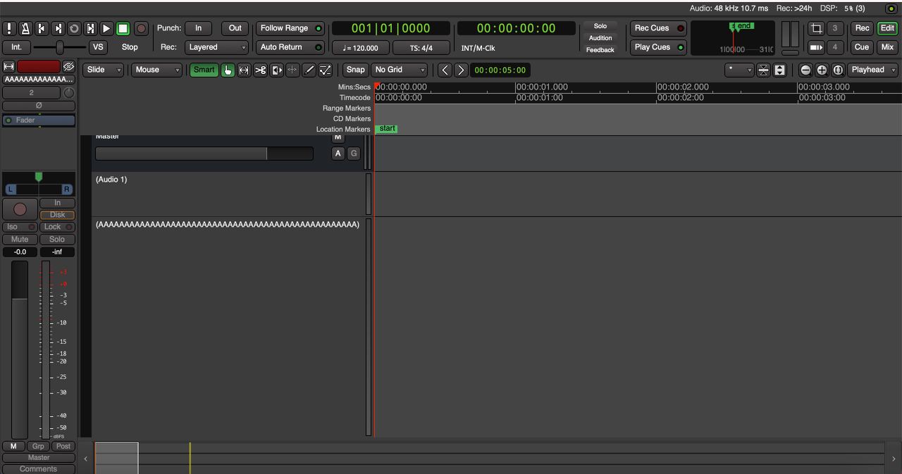
Task: Click the Play transport button
Action: click(106, 29)
